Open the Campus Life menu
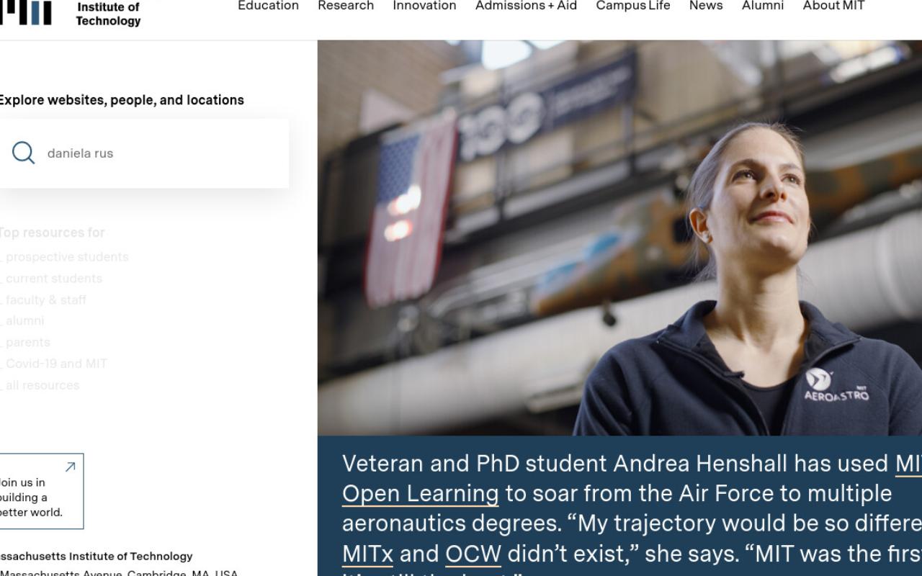922x576 pixels. [633, 6]
